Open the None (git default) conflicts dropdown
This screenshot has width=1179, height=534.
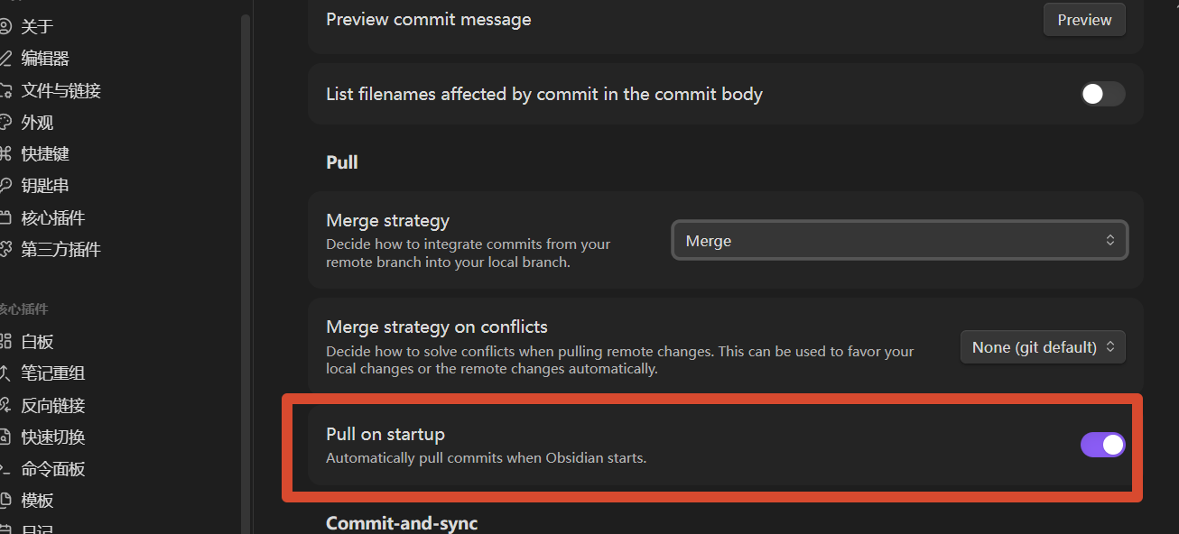click(x=1043, y=347)
